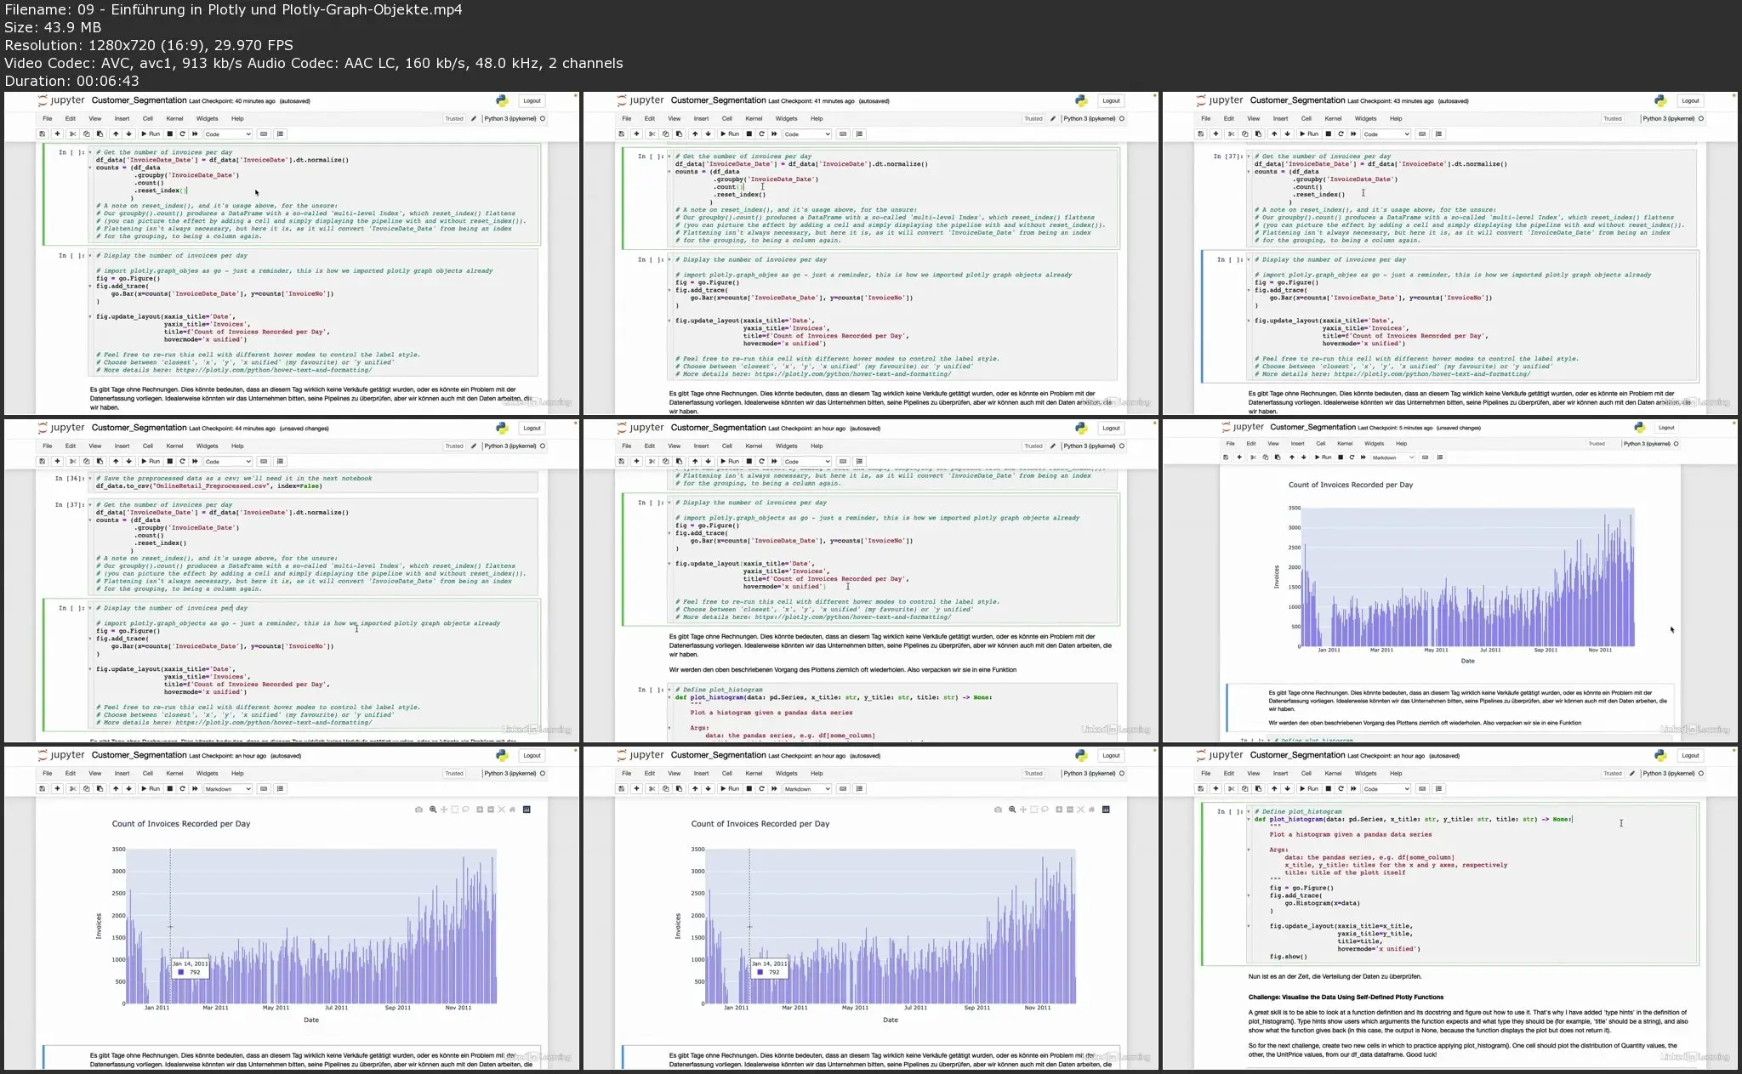Select Lasso Select tool in the bottom-left chart modebar
The height and width of the screenshot is (1074, 1742).
(465, 810)
